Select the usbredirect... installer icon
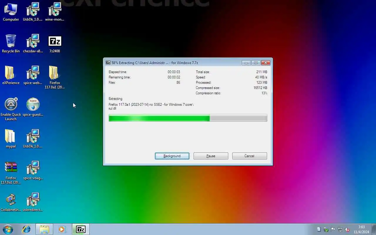Screen dimensions: 376x235 pos(33,202)
